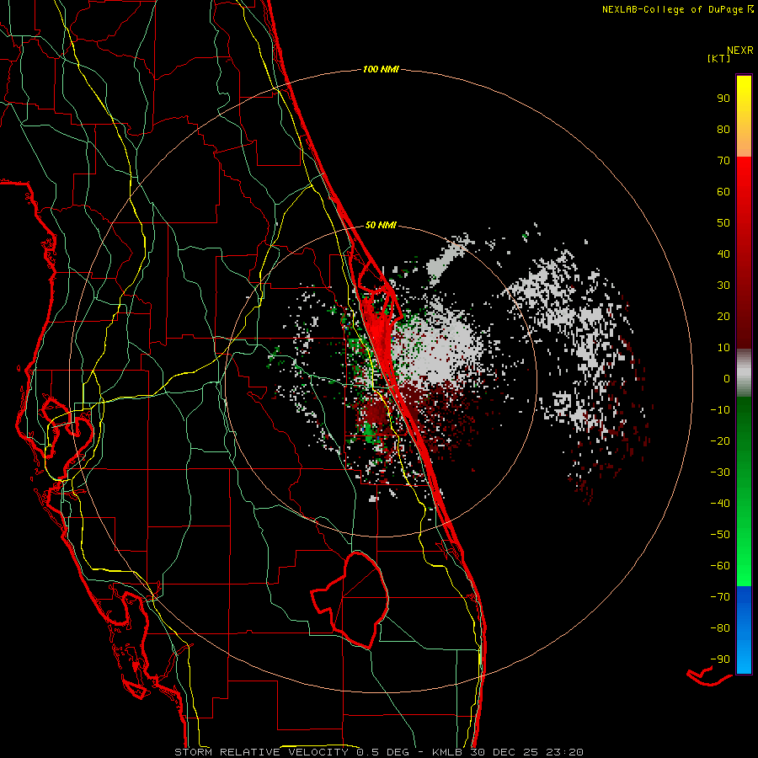Select the 20 value on the velocity scale

[x=723, y=316]
